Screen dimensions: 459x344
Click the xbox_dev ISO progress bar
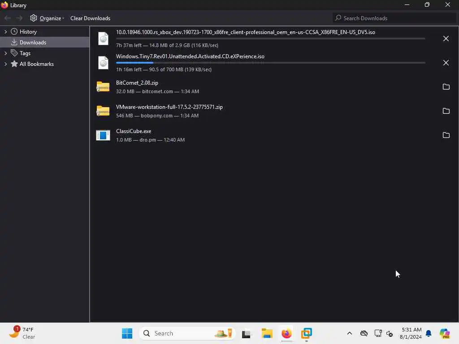270,39
